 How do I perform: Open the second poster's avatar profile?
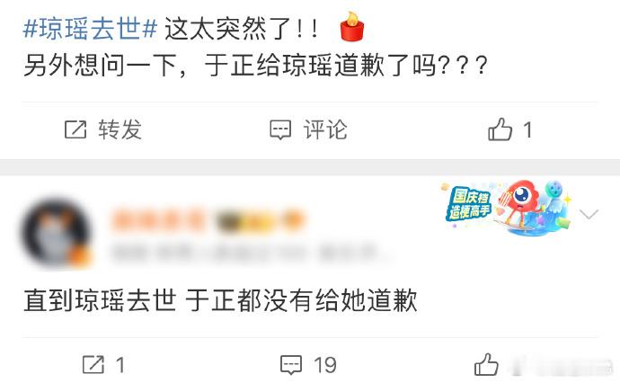pyautogui.click(x=56, y=234)
